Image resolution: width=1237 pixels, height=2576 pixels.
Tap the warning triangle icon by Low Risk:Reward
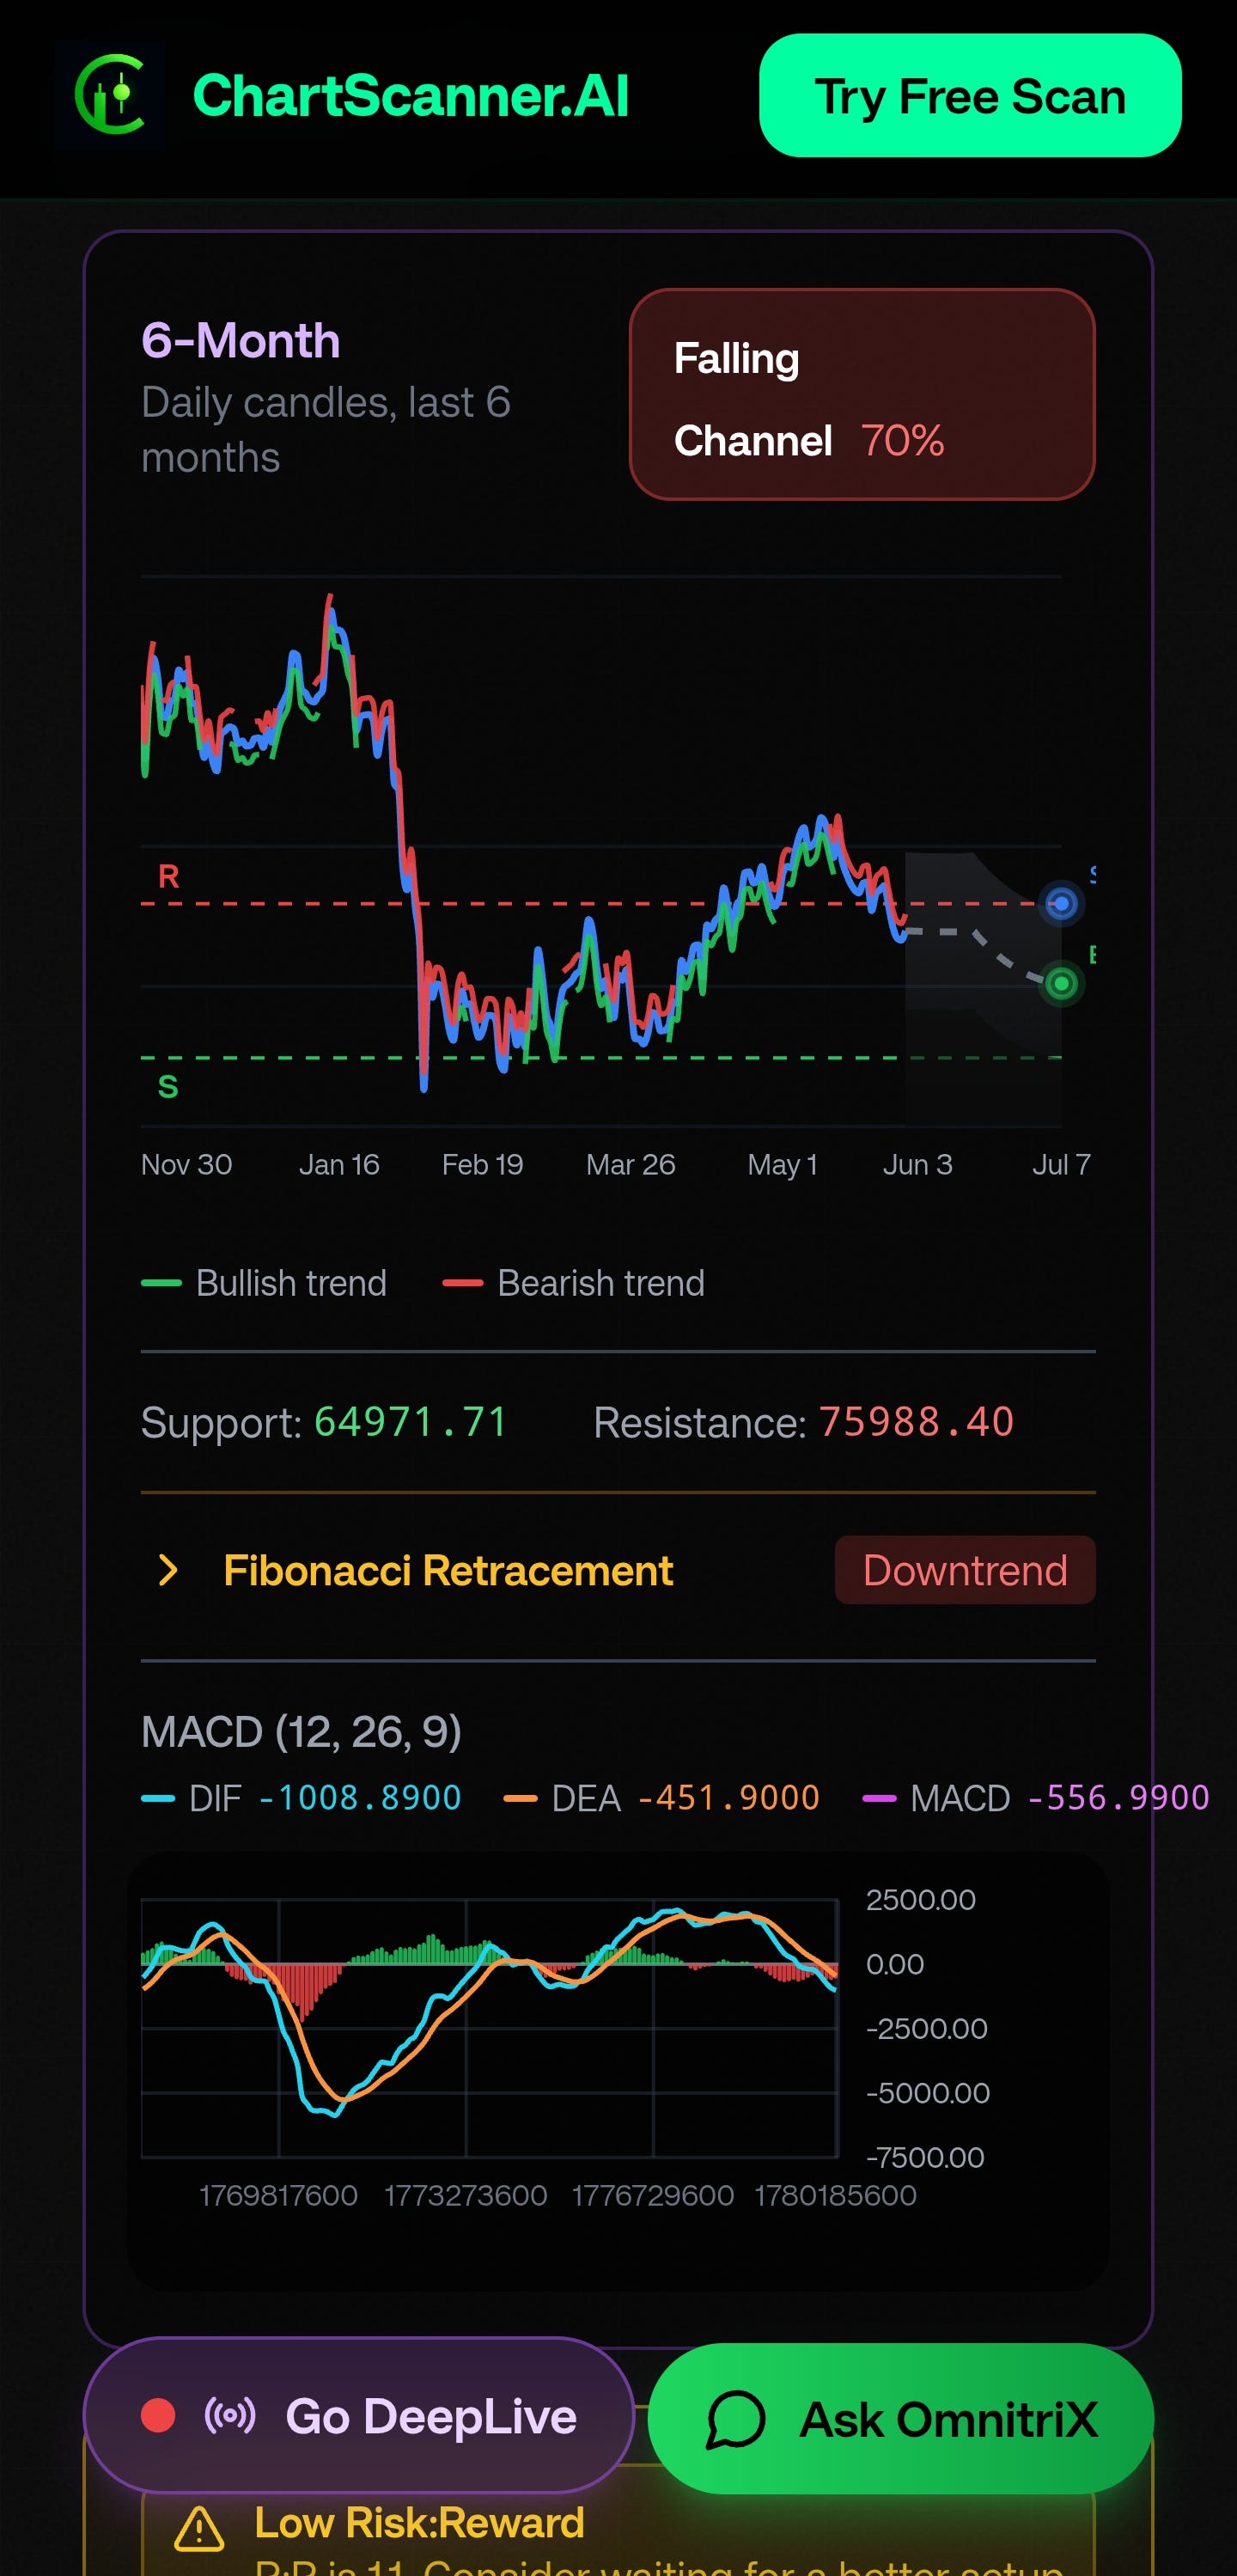point(199,2527)
